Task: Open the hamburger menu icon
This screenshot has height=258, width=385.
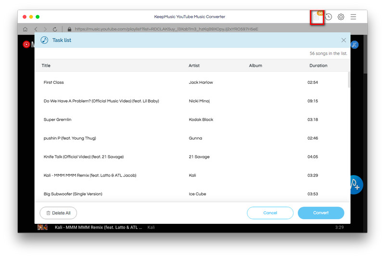Action: click(x=353, y=17)
